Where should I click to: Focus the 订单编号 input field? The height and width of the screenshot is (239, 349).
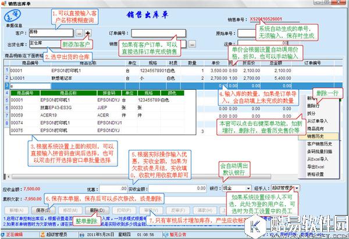pyautogui.click(x=158, y=33)
